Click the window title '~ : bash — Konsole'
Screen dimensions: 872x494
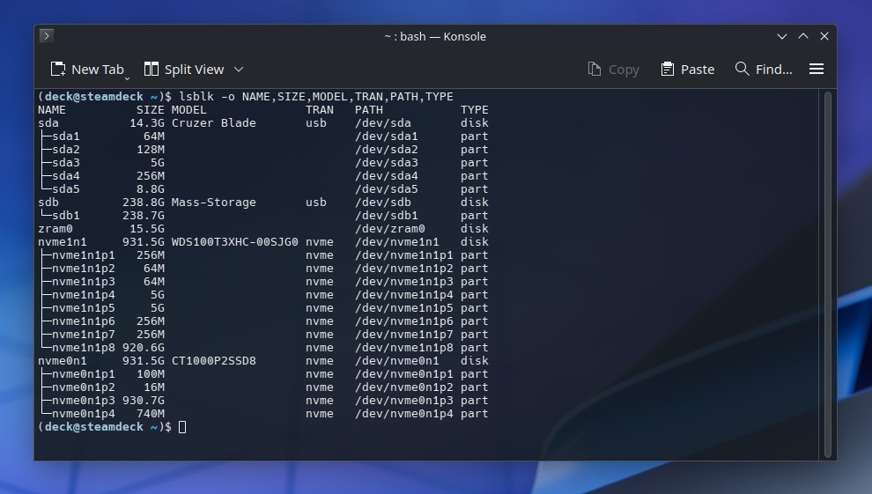[435, 37]
